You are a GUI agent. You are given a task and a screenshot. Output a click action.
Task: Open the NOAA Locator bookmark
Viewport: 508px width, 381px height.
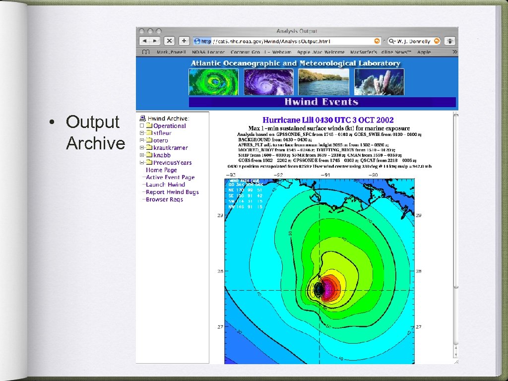tap(208, 52)
